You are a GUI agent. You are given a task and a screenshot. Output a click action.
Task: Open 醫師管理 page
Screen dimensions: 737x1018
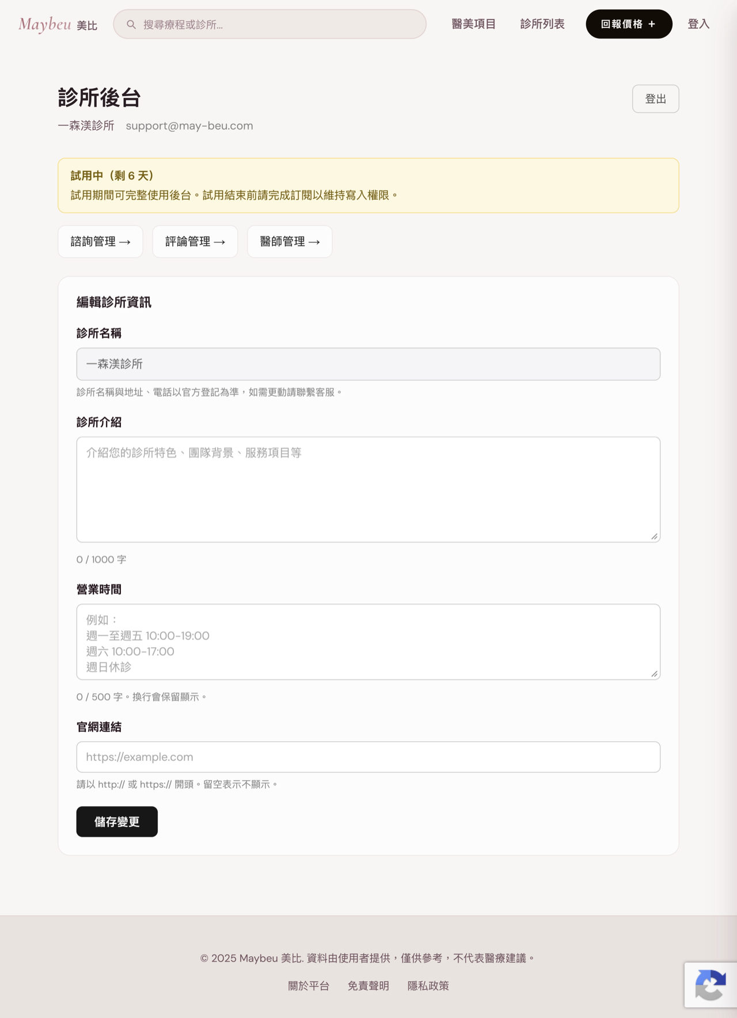click(x=290, y=242)
